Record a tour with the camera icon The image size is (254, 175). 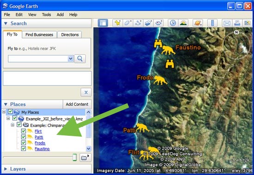(x=158, y=23)
